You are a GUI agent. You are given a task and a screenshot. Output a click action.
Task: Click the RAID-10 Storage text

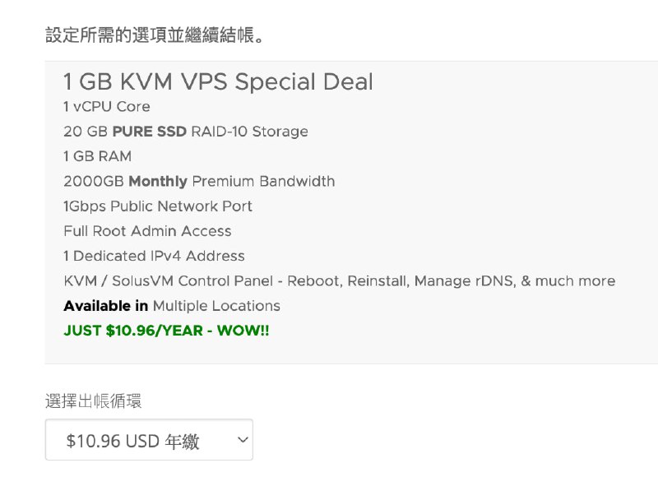tap(249, 132)
